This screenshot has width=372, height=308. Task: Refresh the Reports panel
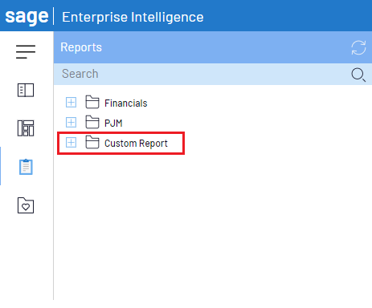point(358,47)
